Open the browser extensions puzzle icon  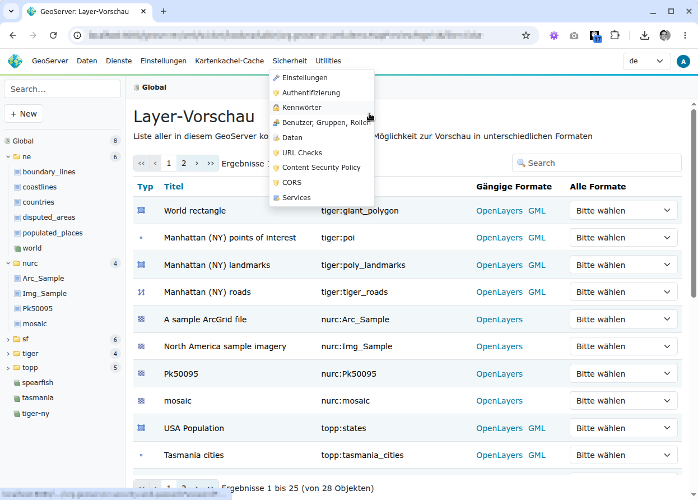(x=615, y=35)
